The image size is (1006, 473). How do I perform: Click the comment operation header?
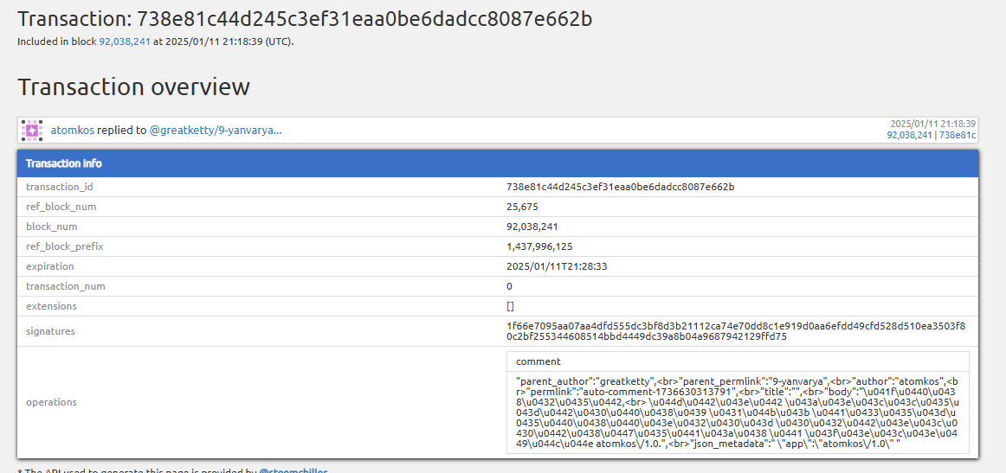(738, 361)
